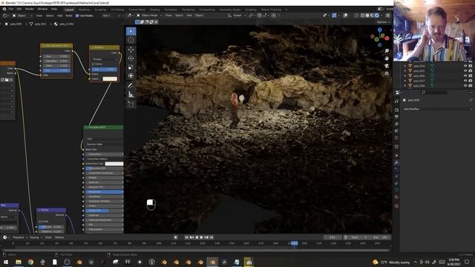Jump to the timeline end frame
Viewport: 475px width, 267px height.
tap(212, 237)
